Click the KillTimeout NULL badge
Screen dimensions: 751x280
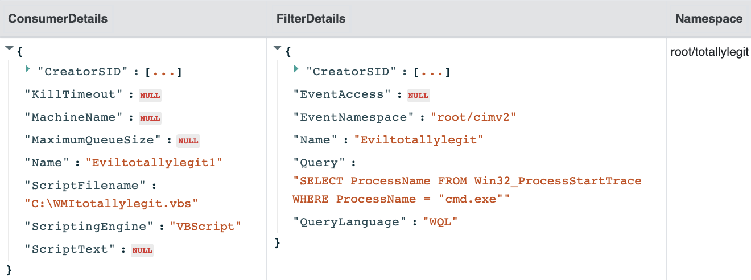[151, 95]
